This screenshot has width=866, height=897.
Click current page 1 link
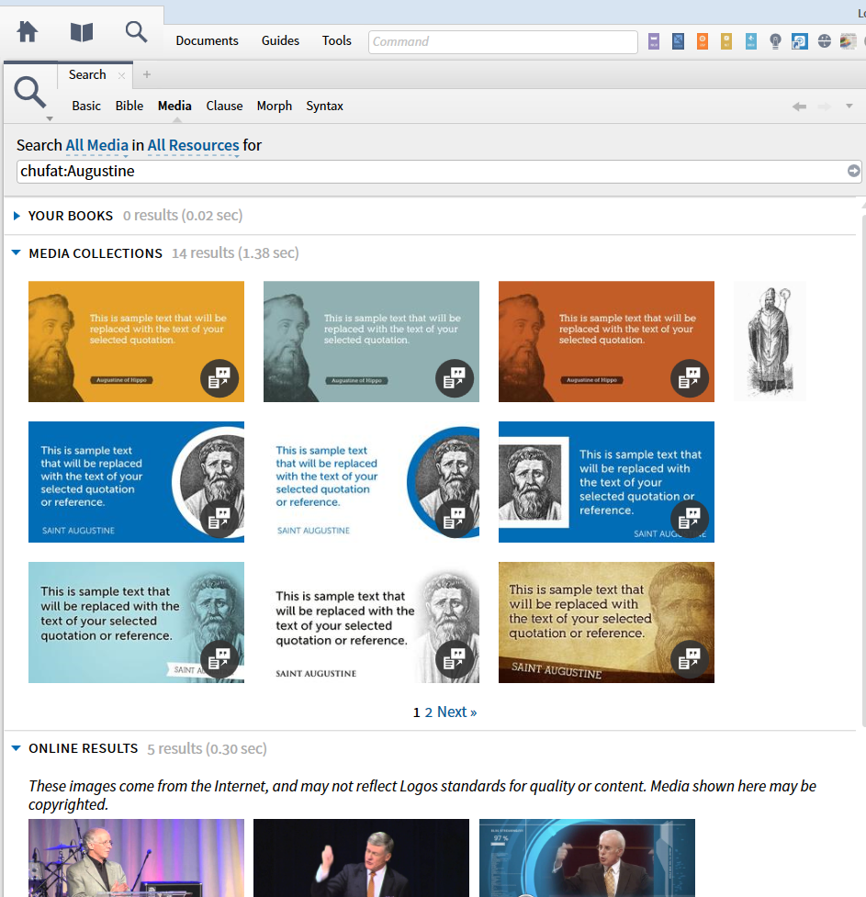pos(417,712)
